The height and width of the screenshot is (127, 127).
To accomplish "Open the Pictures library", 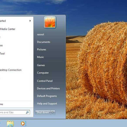I will click(42, 49).
